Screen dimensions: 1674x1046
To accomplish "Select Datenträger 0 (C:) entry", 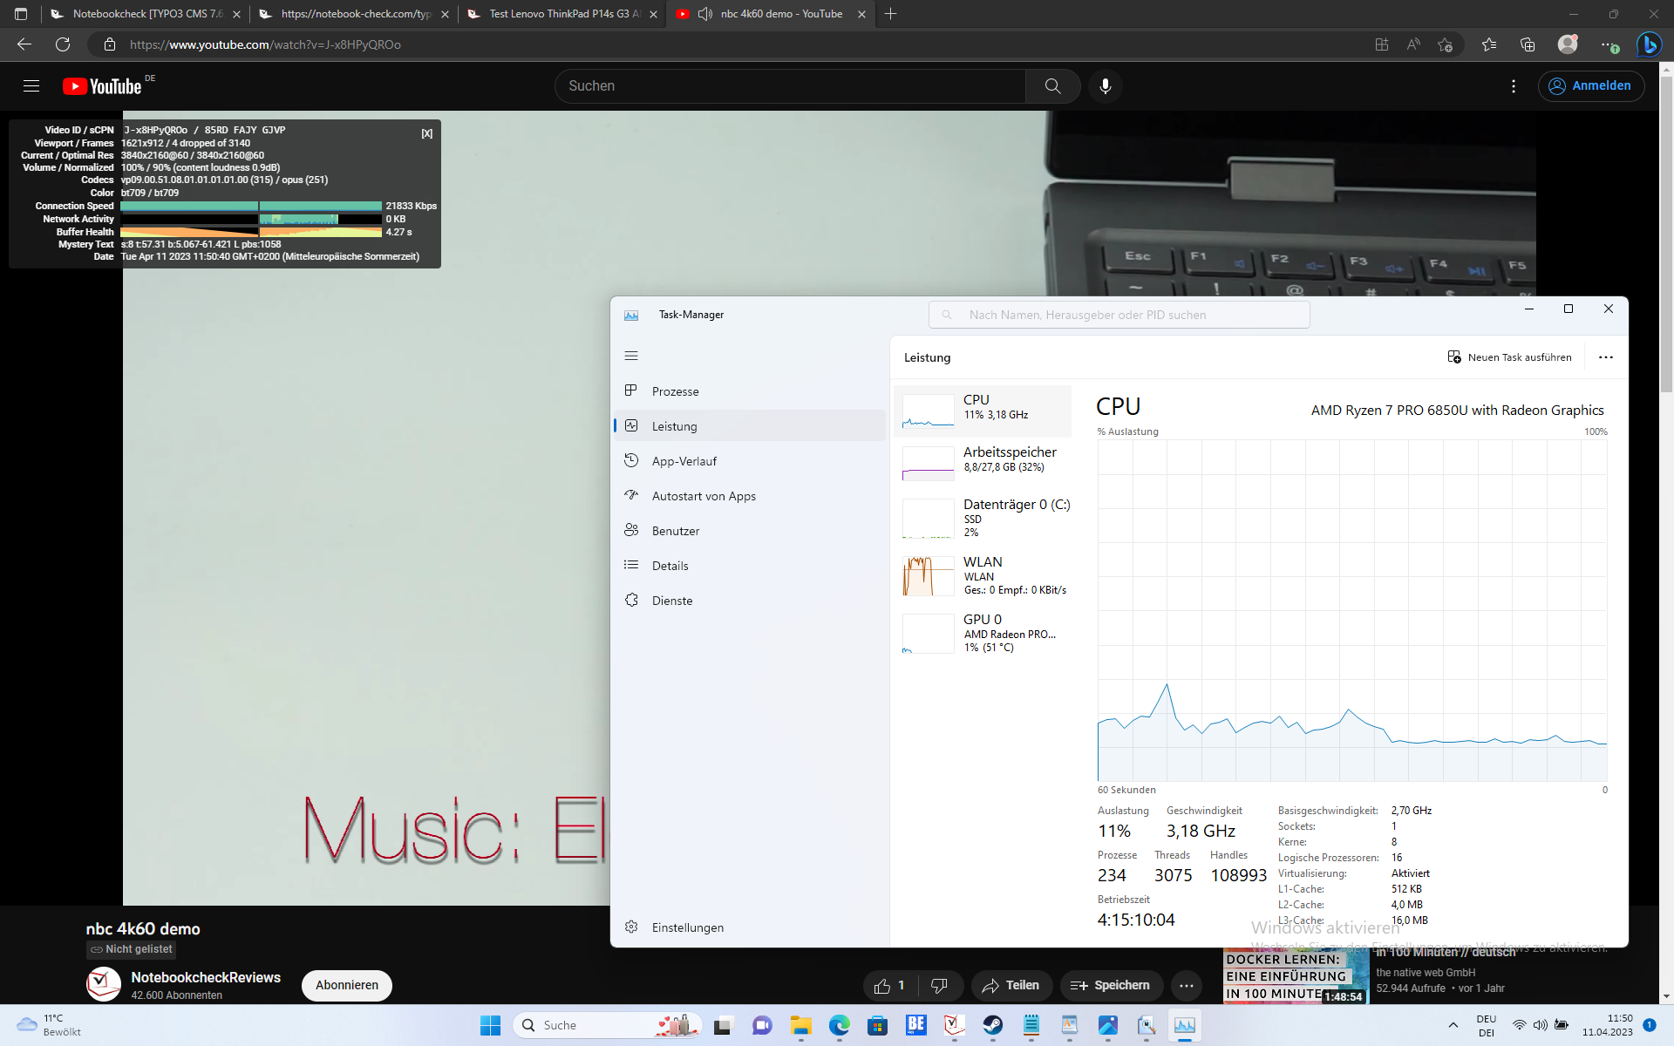I will click(x=983, y=518).
